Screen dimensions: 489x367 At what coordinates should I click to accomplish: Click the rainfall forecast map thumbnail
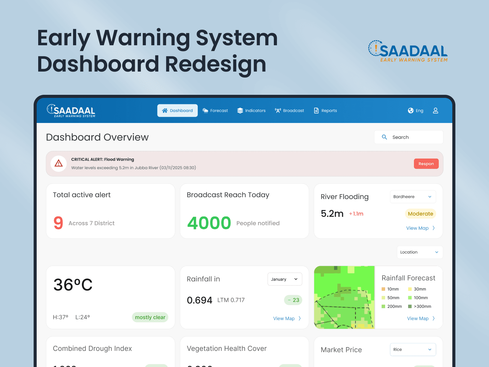(344, 297)
